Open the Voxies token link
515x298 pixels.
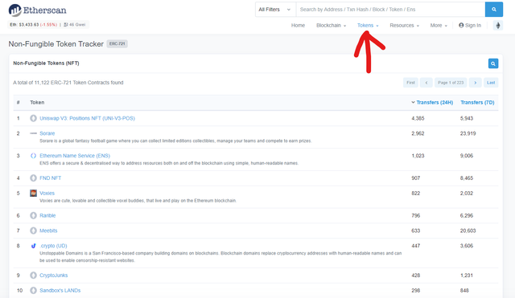click(47, 193)
